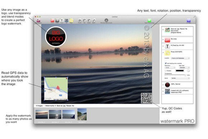Select the third blue sky thumbnail
Screen dimensions: 208x139
point(68,114)
